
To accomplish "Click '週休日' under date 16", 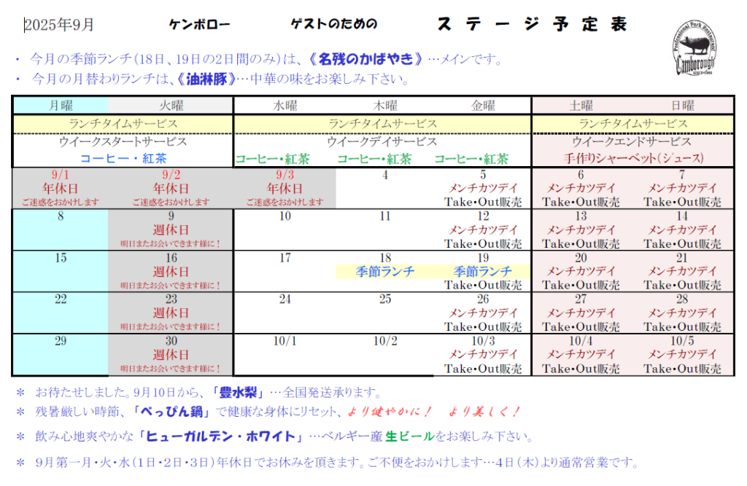I will pyautogui.click(x=171, y=272).
